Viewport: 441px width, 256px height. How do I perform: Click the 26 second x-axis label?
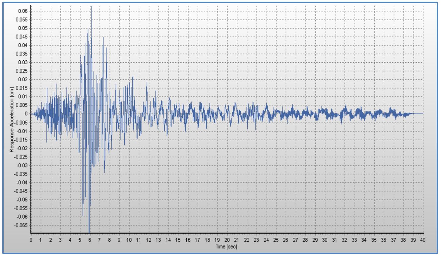(286, 240)
